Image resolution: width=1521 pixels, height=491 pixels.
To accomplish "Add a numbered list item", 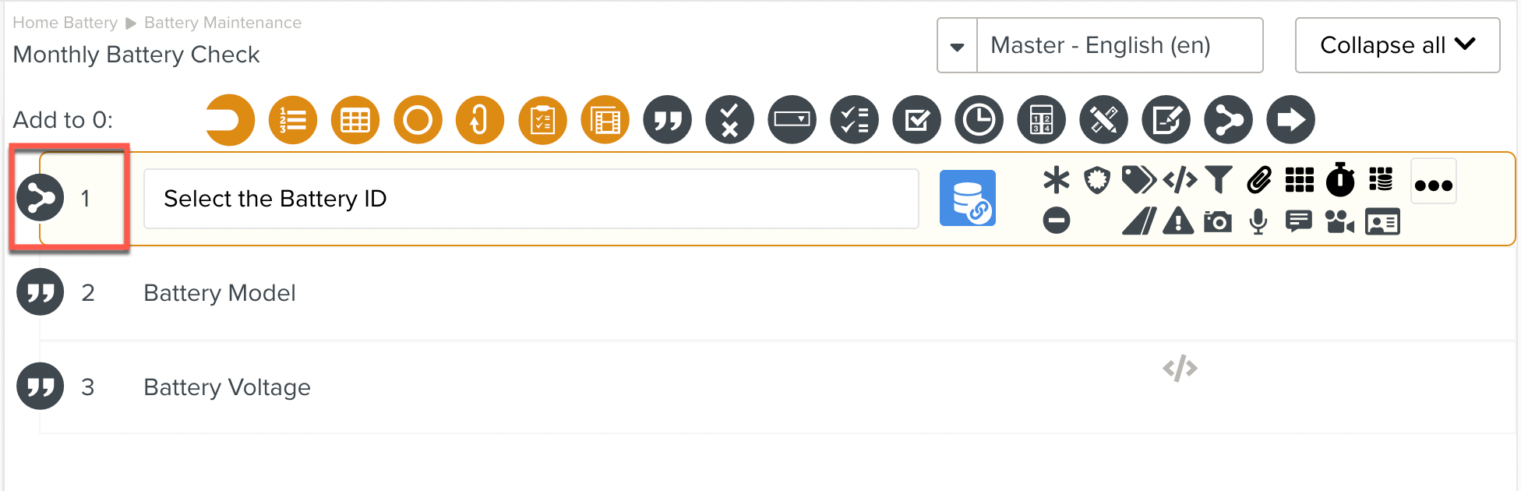I will pos(293,120).
